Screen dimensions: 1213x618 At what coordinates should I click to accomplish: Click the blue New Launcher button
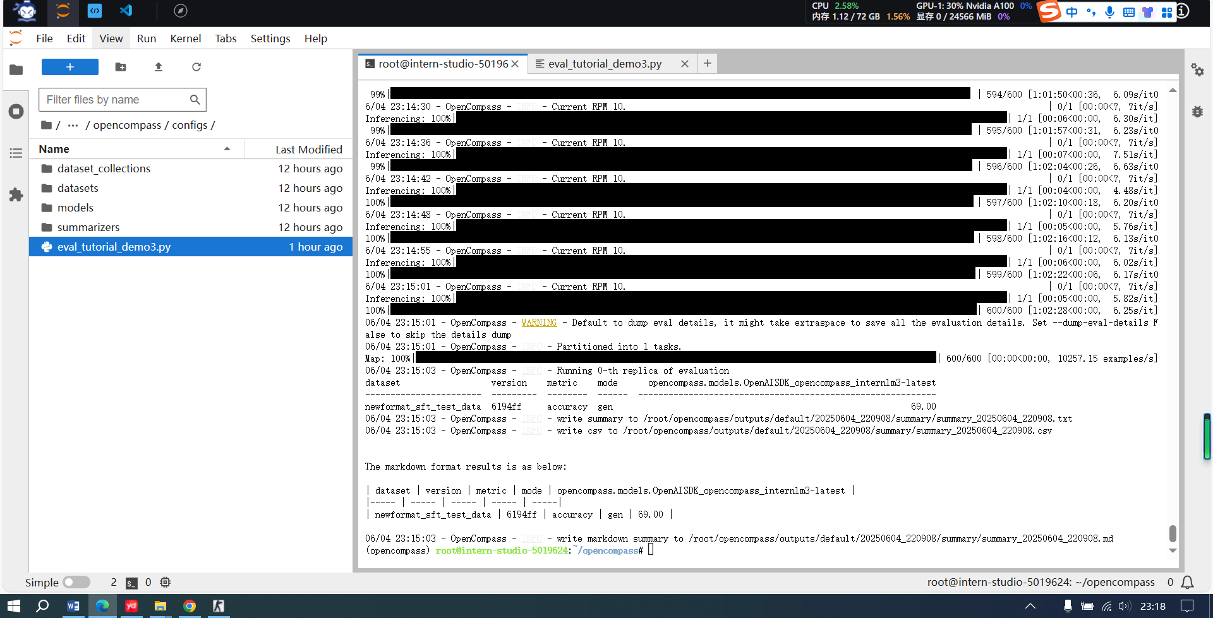[x=69, y=67]
